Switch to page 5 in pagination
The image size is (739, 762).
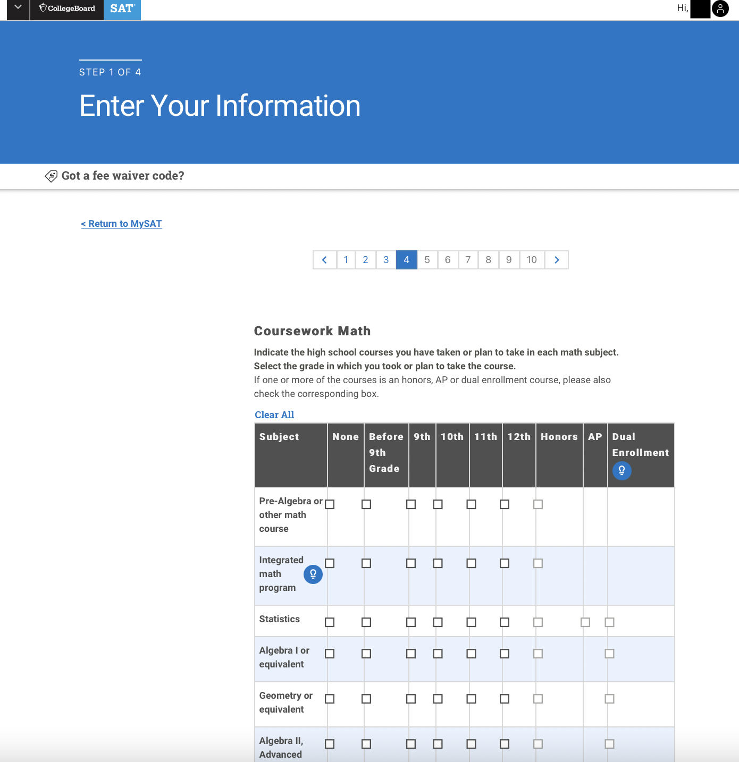427,260
